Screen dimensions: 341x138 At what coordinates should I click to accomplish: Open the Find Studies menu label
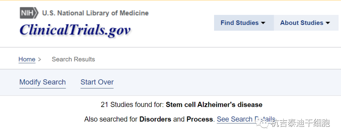point(239,23)
